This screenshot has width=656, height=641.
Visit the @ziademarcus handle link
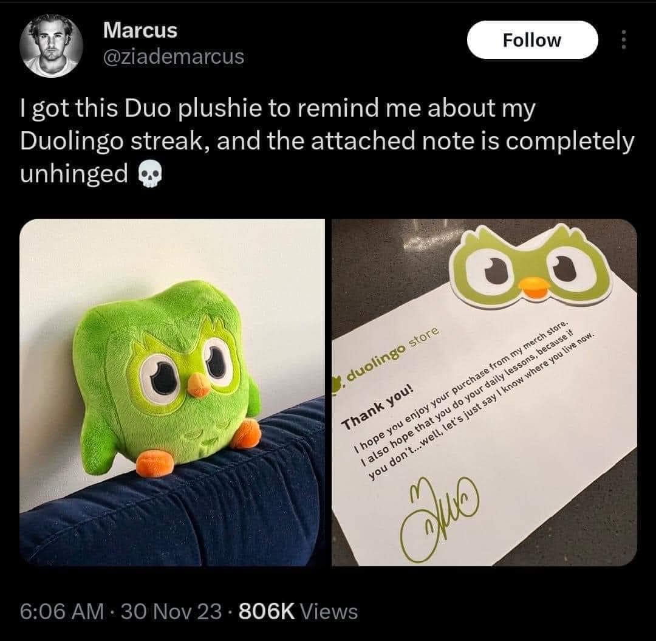click(x=174, y=57)
